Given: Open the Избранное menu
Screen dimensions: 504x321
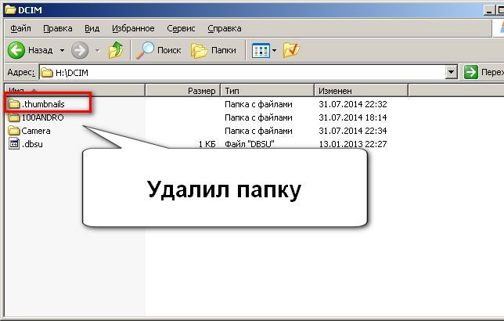Looking at the screenshot, I should 133,28.
